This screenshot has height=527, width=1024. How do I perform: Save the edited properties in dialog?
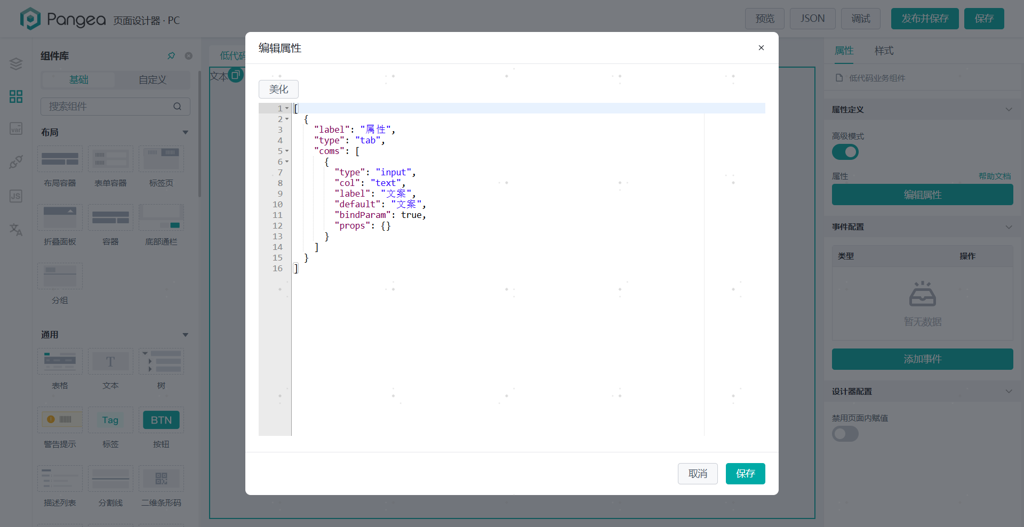(746, 474)
